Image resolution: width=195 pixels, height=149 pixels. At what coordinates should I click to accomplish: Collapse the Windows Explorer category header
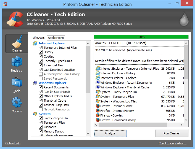(52, 83)
